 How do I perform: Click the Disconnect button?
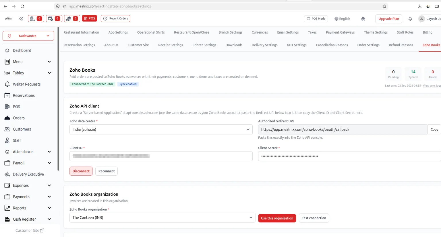click(81, 171)
